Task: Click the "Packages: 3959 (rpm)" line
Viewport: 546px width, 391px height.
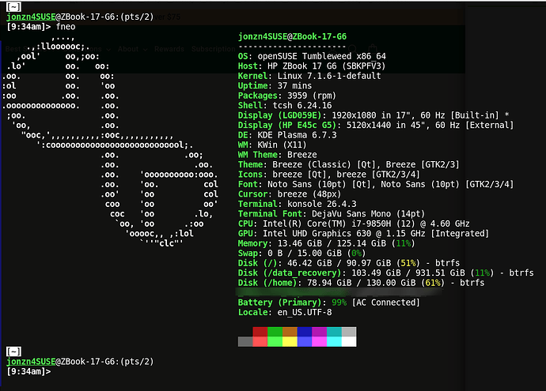Action: [287, 96]
